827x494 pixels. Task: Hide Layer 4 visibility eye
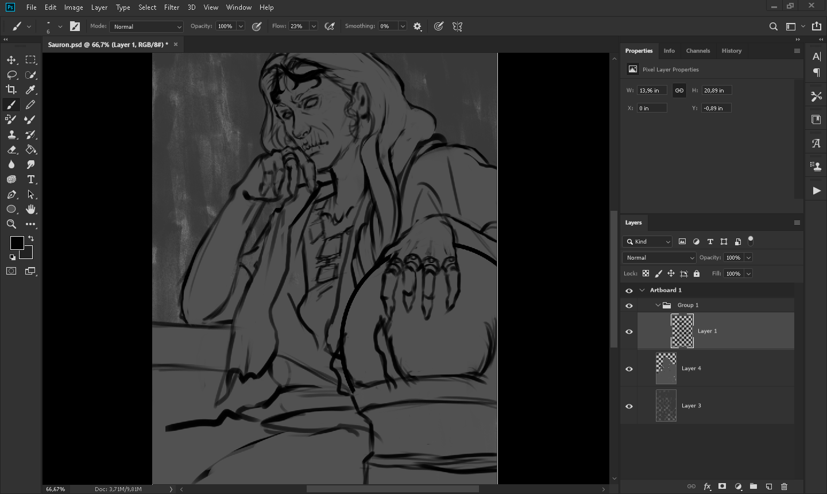pyautogui.click(x=629, y=369)
